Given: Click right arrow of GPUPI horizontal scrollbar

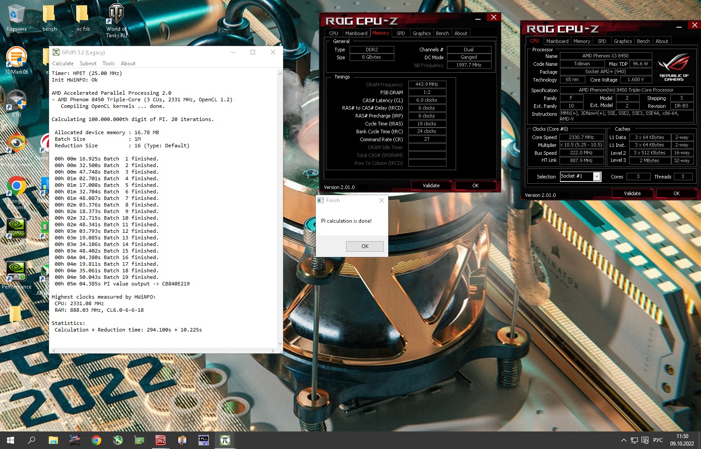Looking at the screenshot, I should tap(273, 351).
